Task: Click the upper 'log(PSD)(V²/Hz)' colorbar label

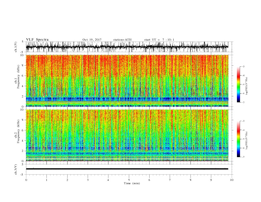Action: tap(246, 86)
